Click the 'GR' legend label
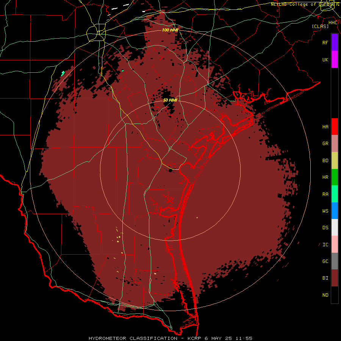341x341 pixels. point(325,144)
